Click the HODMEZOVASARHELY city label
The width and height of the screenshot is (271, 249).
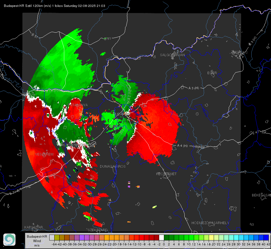(210, 223)
